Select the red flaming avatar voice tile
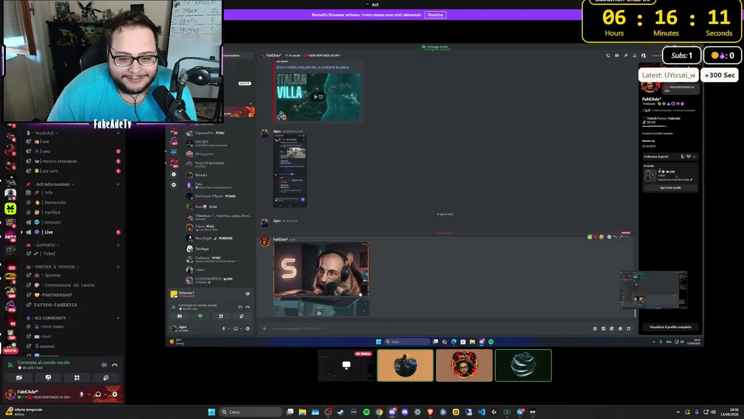The width and height of the screenshot is (744, 419). (464, 365)
